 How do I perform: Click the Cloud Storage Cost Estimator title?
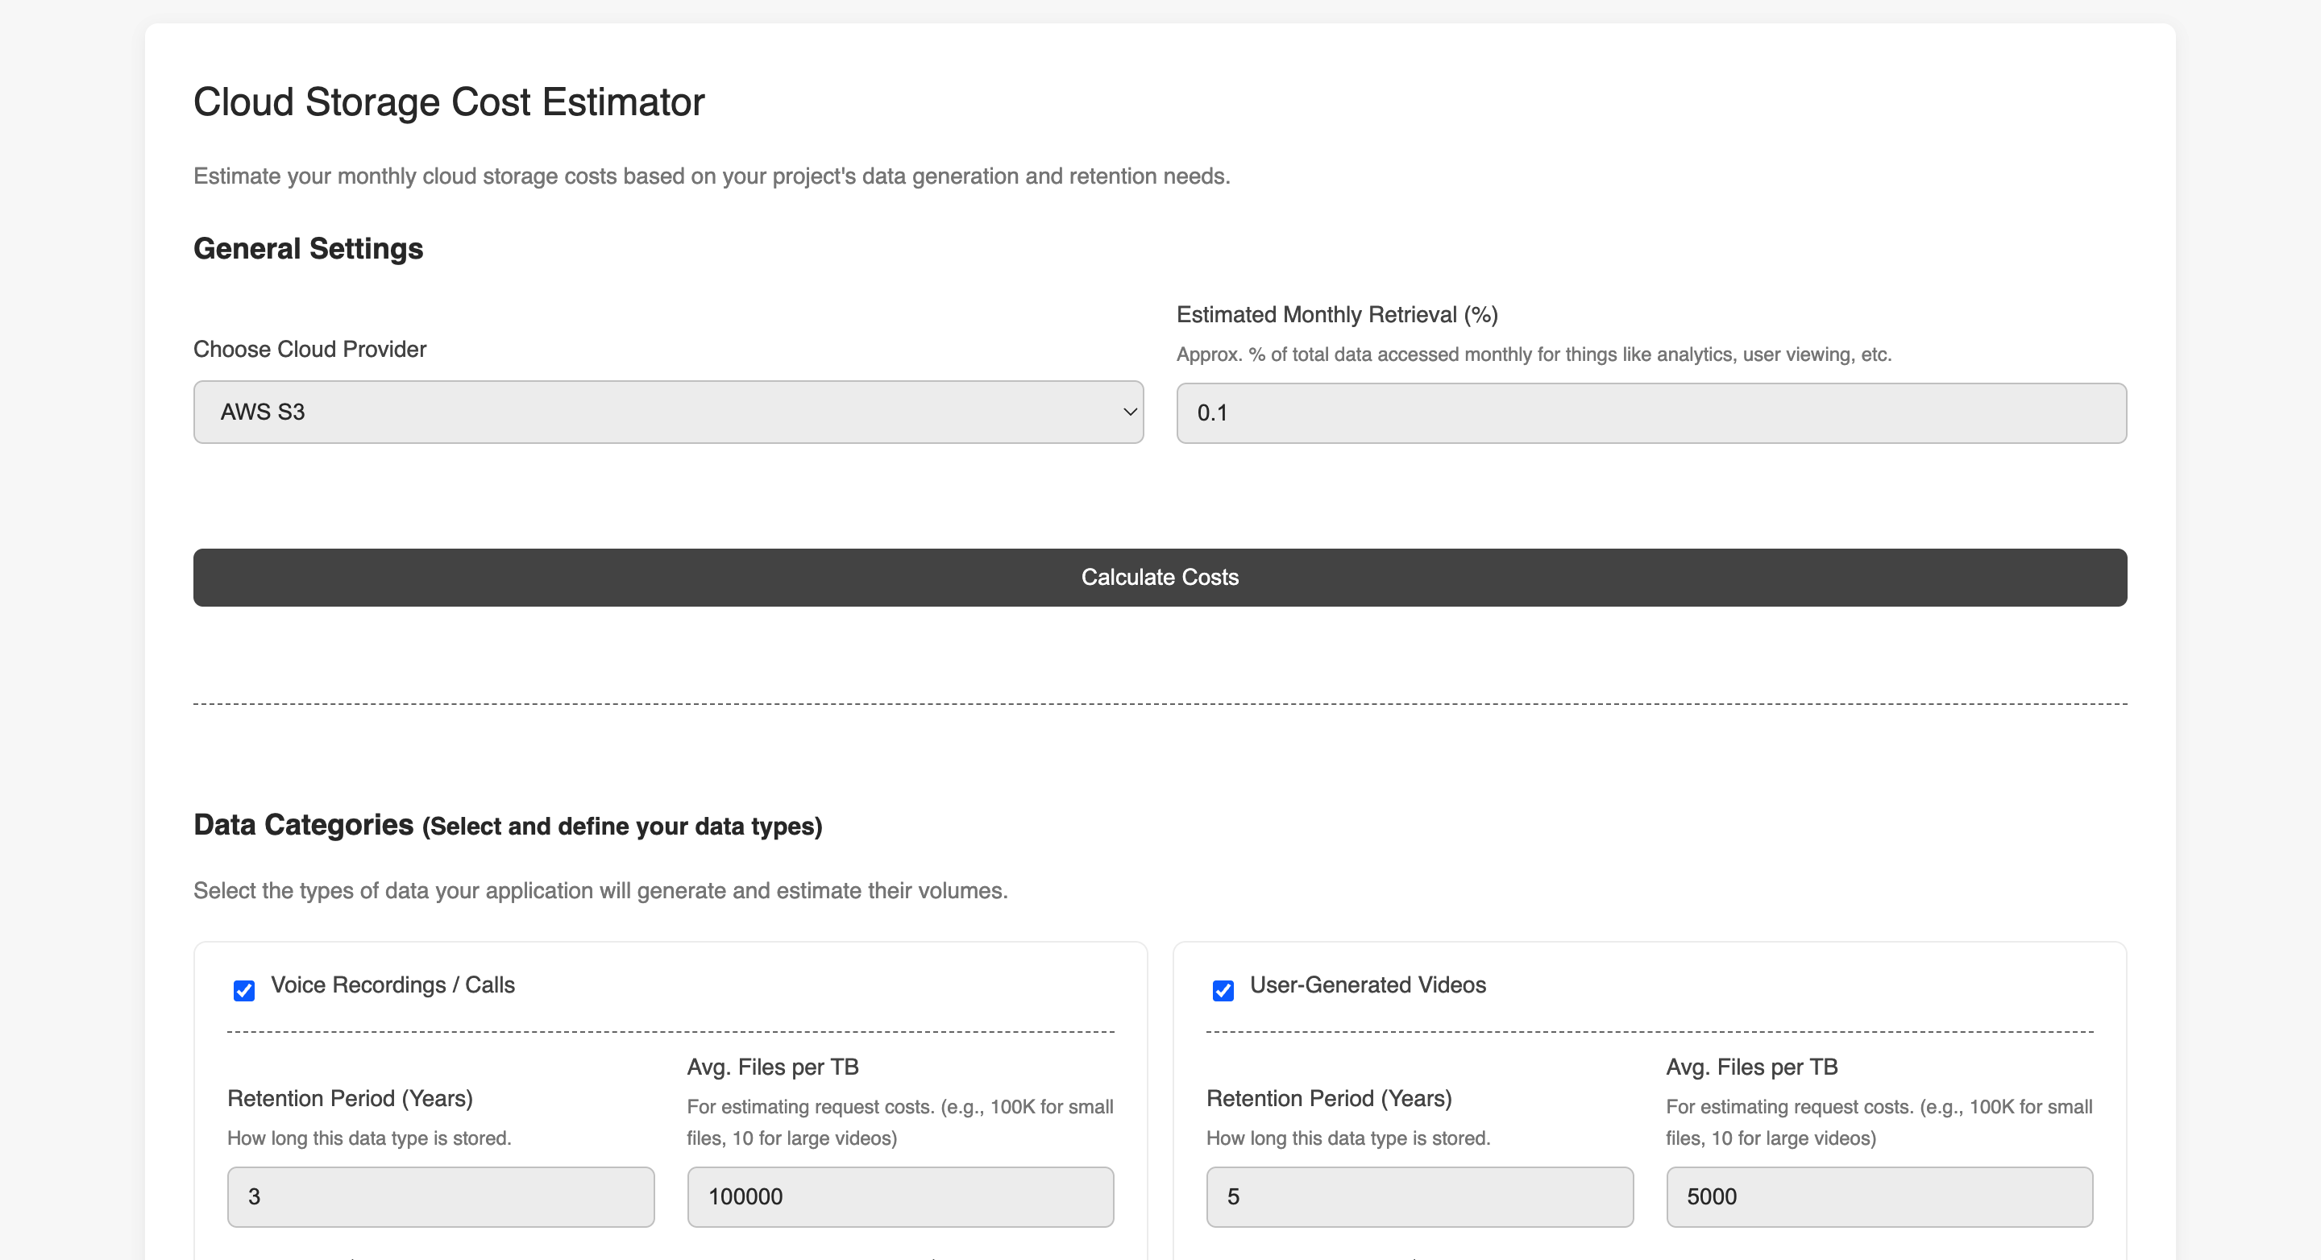449,102
